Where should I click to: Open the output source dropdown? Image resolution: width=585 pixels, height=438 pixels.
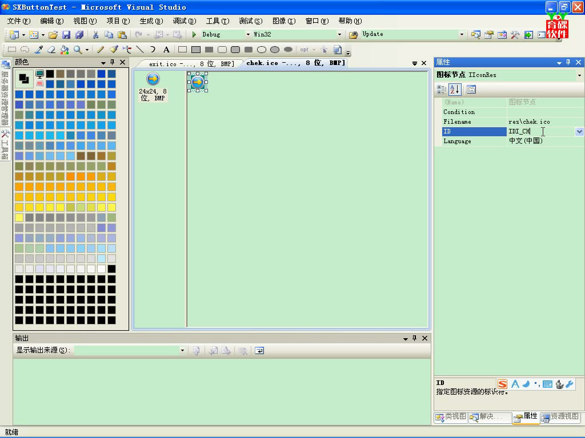tap(182, 350)
